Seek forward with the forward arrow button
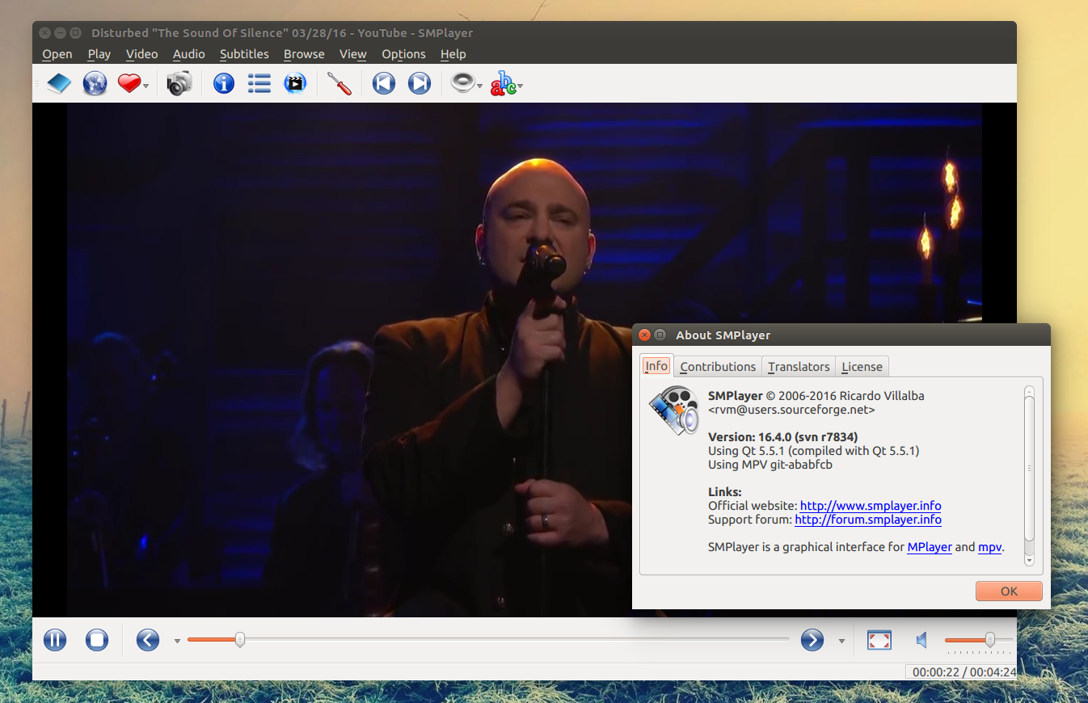Viewport: 1088px width, 703px height. click(x=812, y=641)
